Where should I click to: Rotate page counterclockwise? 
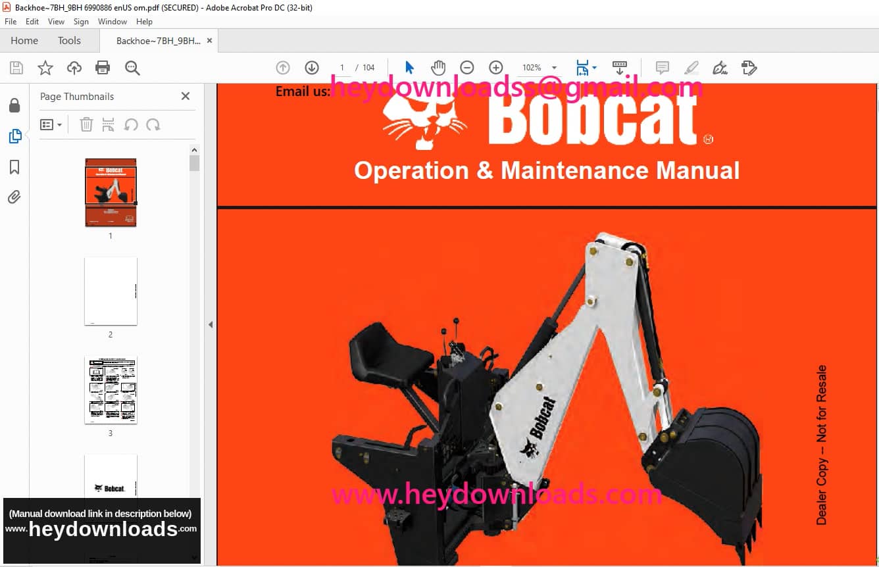131,124
